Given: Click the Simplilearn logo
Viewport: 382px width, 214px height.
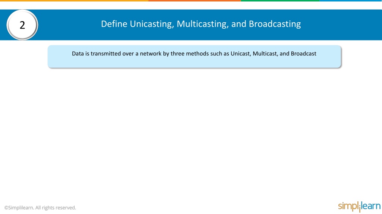Looking at the screenshot, I should 359,207.
